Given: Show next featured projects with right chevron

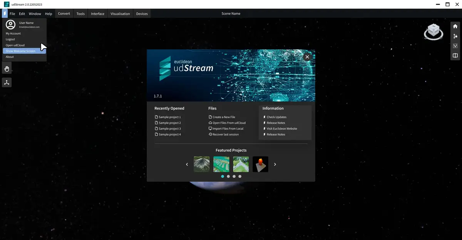Looking at the screenshot, I should pos(275,164).
